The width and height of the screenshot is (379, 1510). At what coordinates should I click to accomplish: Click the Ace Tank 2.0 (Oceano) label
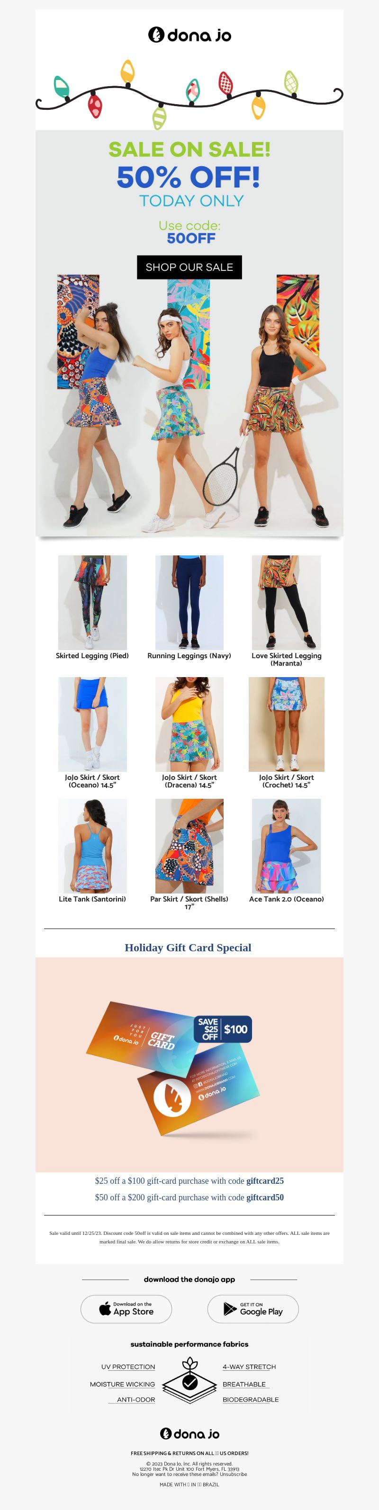286,899
